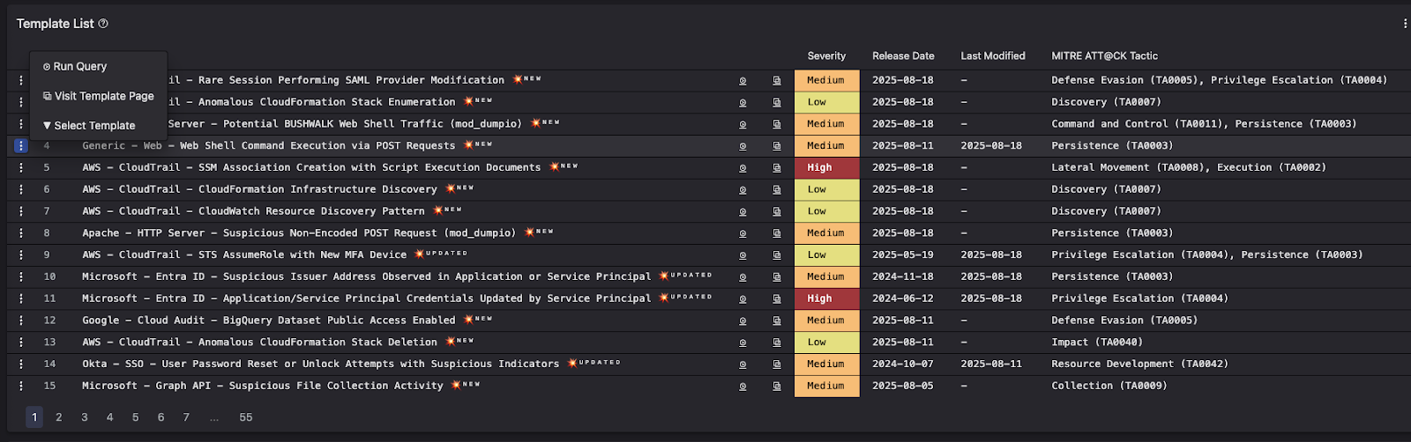Click the High severity cell in row 5

(x=826, y=168)
